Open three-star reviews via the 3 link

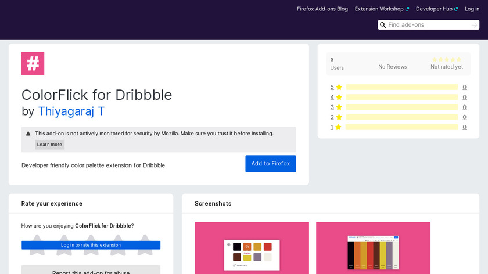(x=332, y=107)
